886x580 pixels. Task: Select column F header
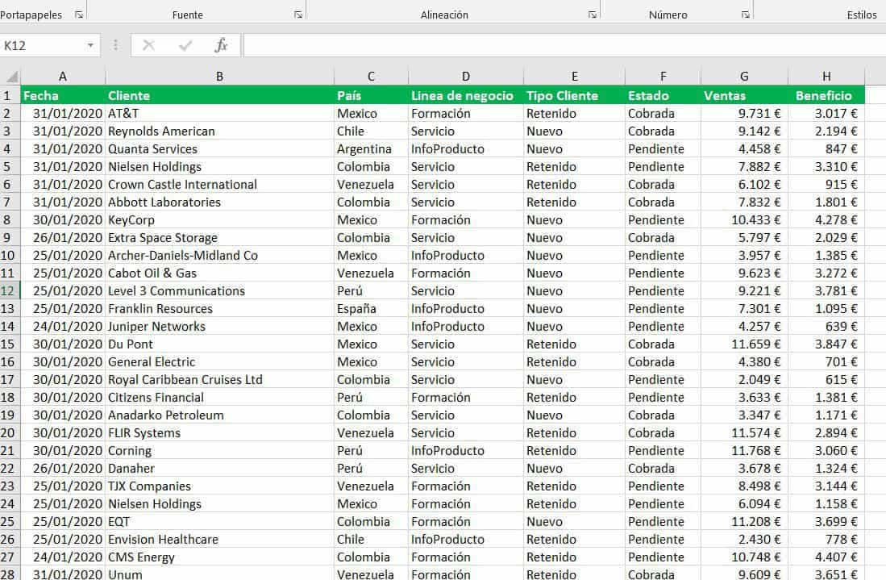click(663, 76)
